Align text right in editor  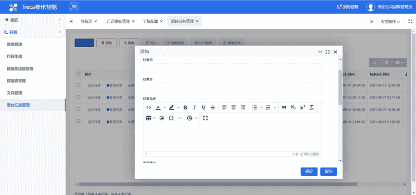tap(242, 107)
